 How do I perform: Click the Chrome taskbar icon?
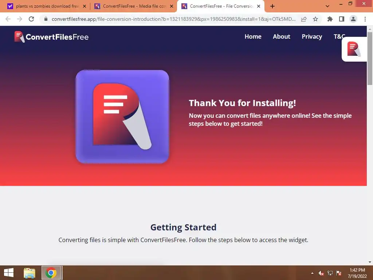coord(51,273)
